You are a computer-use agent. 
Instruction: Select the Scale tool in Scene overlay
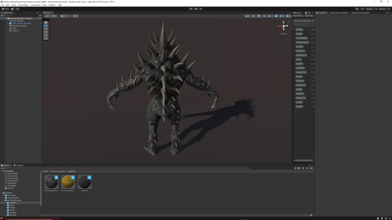[46, 32]
